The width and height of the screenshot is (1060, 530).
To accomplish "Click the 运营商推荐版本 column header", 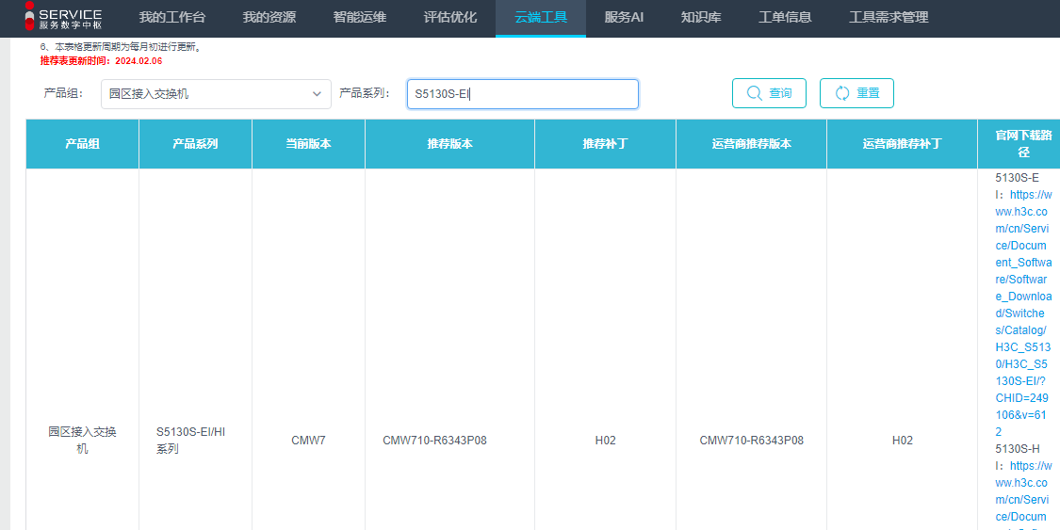I will point(751,144).
